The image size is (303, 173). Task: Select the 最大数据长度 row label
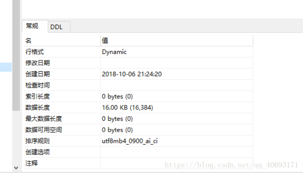click(x=43, y=119)
